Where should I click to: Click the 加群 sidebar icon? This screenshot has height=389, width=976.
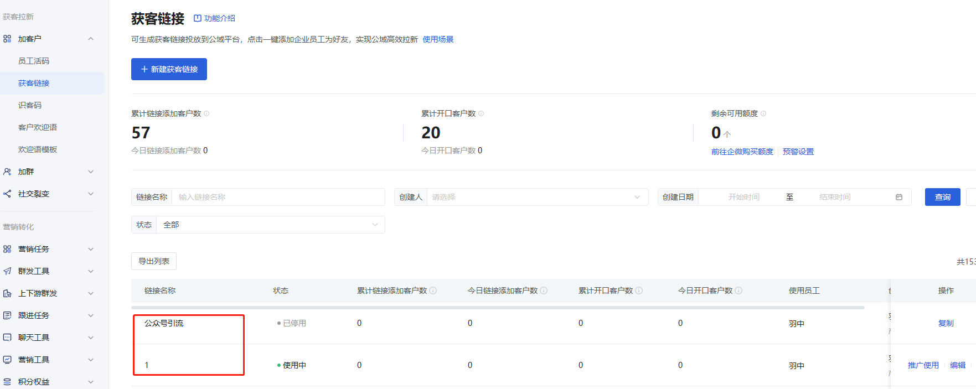tap(7, 172)
